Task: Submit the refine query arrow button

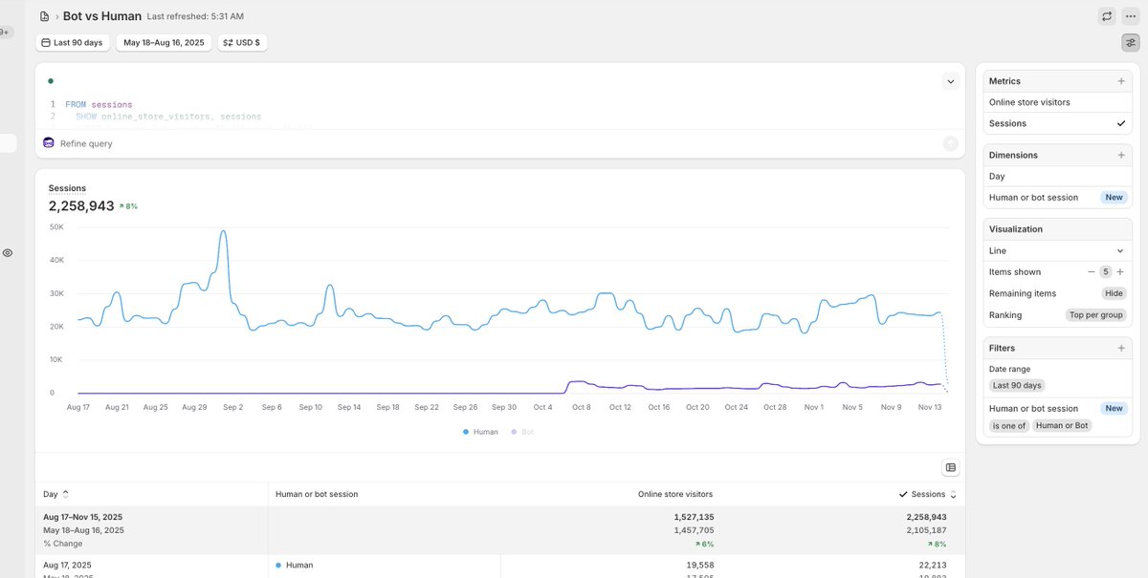Action: 950,143
